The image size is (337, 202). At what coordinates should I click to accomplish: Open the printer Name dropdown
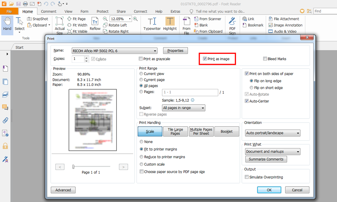coord(114,51)
